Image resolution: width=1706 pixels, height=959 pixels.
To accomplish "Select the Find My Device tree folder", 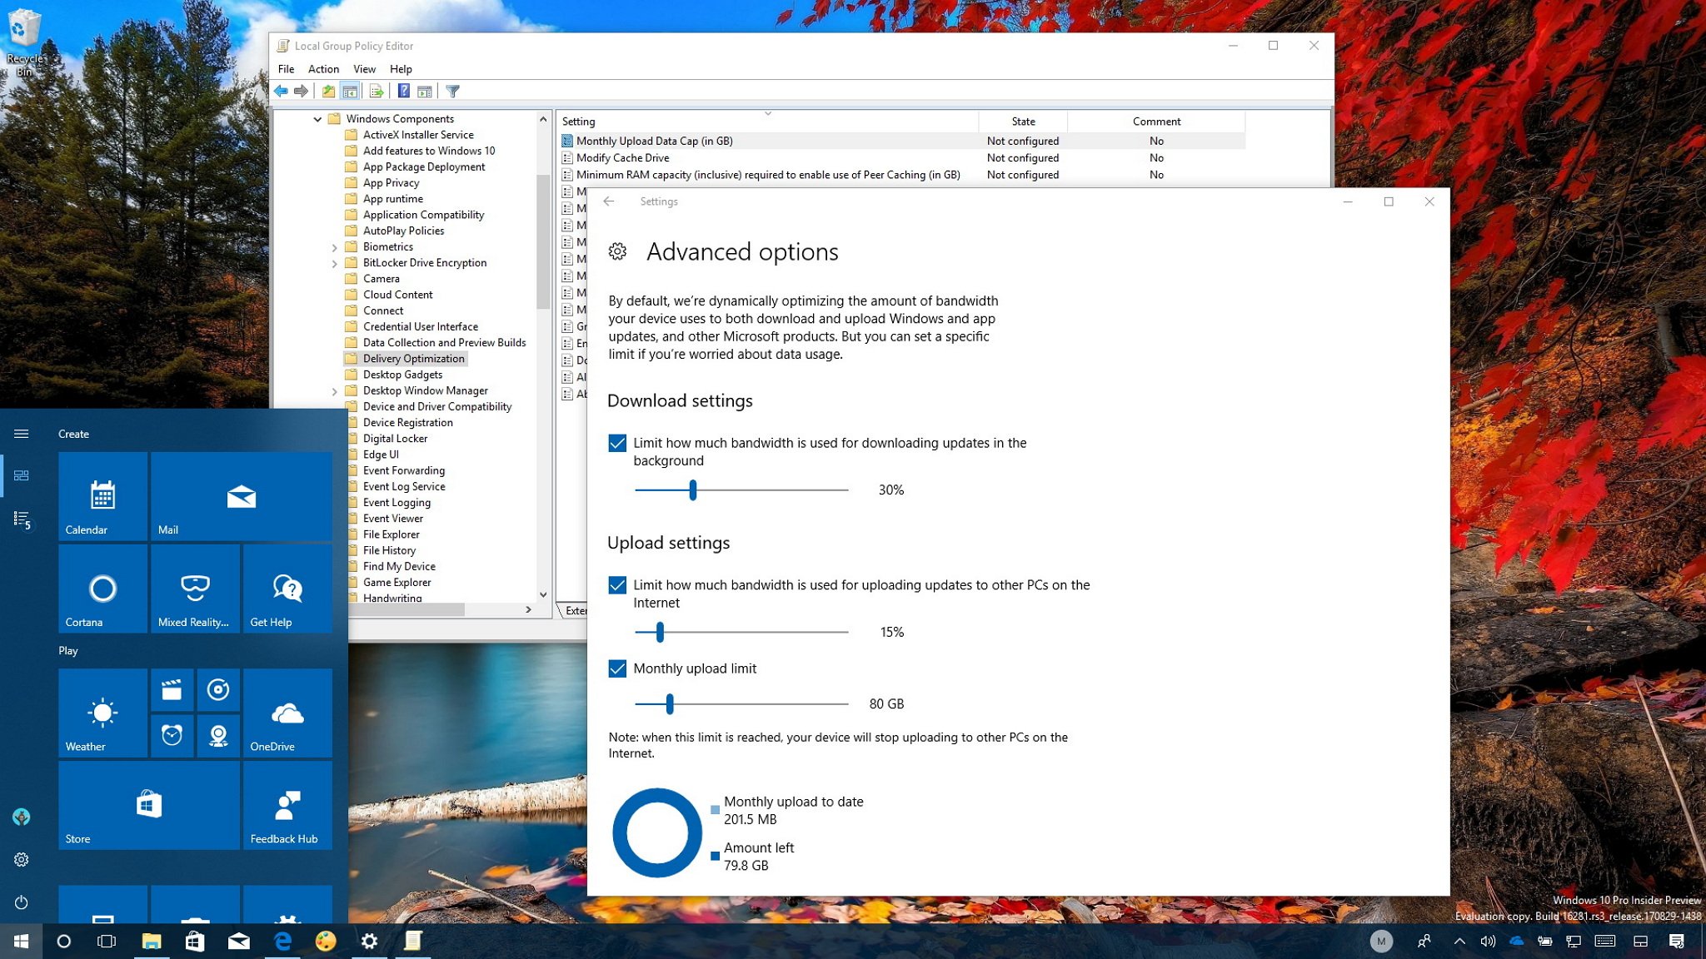I will (399, 567).
